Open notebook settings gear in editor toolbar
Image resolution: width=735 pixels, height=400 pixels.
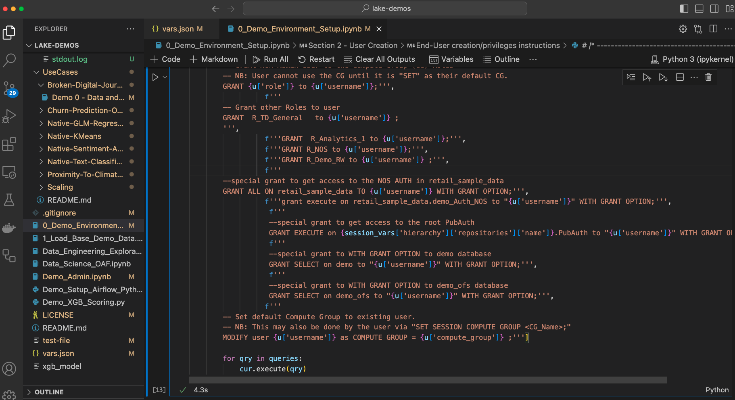coord(683,29)
